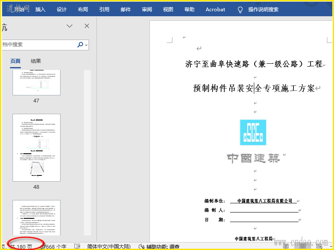Screen dimensions: 334x250
Task: Expand the search options dropdown arrow
Action: coord(86,45)
